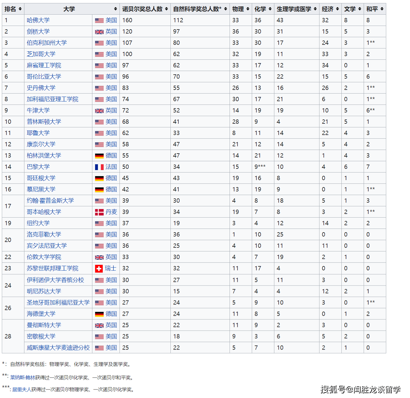Open the 威斯康星大学麦迪逊分校 link

(x=58, y=347)
